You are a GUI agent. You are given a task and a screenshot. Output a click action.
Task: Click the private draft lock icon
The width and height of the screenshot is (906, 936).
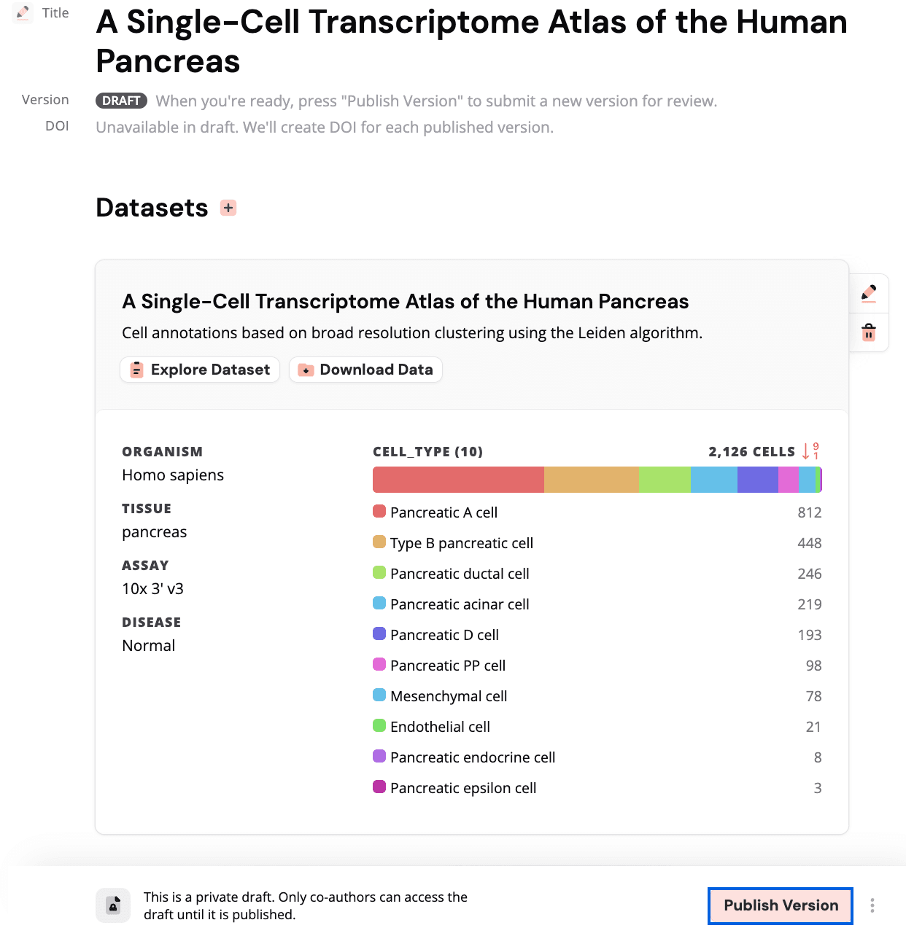[113, 905]
